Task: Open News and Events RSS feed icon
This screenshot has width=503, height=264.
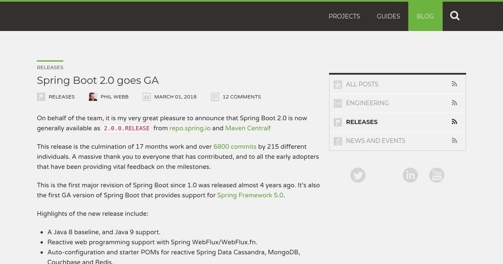Action: tap(454, 141)
